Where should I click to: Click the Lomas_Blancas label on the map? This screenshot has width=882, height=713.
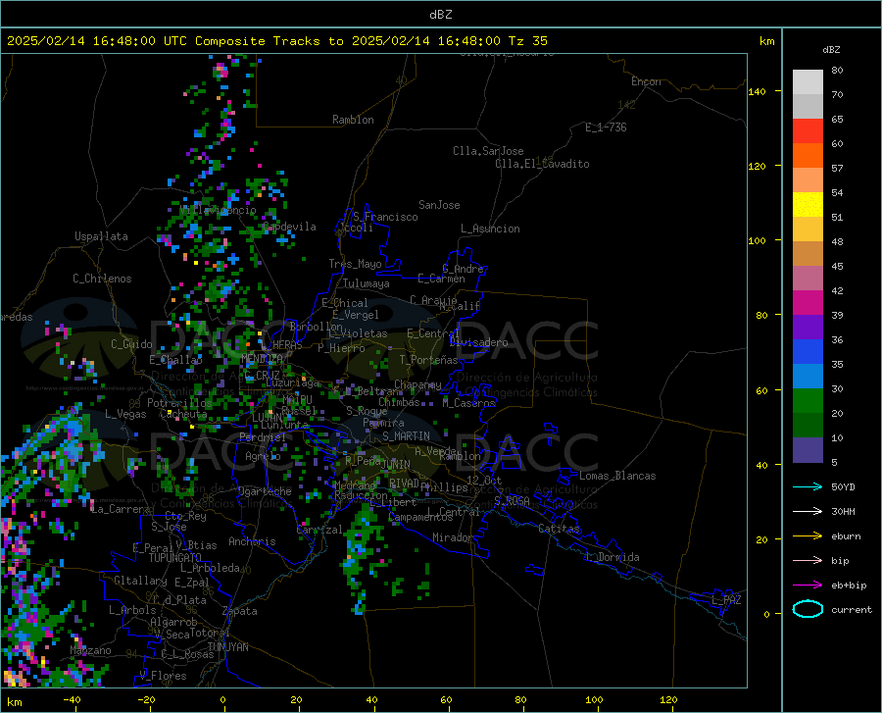617,476
